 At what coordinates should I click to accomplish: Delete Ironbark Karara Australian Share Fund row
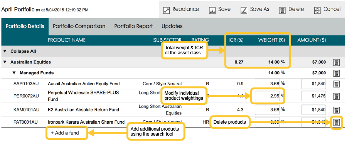pos(336,122)
